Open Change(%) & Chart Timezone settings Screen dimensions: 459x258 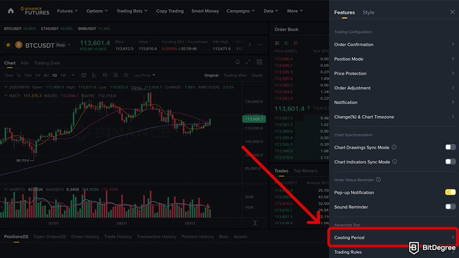[394, 117]
